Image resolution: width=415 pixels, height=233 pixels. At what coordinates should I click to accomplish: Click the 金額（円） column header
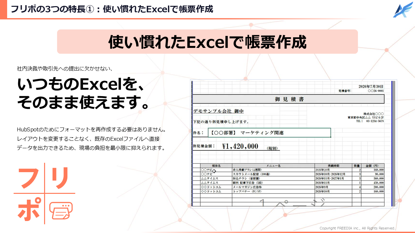click(373, 166)
